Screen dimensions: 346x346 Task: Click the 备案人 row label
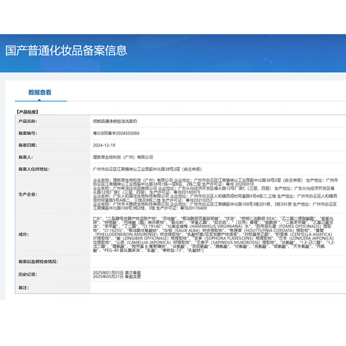(25, 157)
